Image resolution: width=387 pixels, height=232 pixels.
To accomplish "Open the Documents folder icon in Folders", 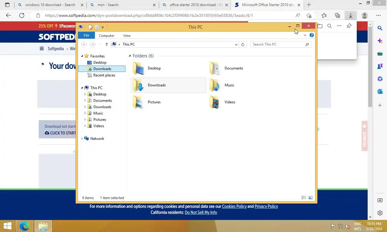I will click(215, 68).
